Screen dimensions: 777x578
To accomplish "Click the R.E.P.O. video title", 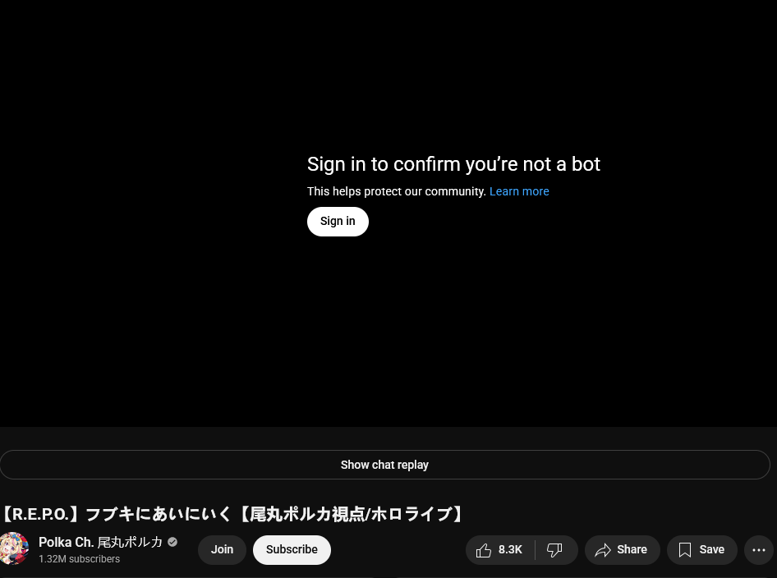I will 233,514.
